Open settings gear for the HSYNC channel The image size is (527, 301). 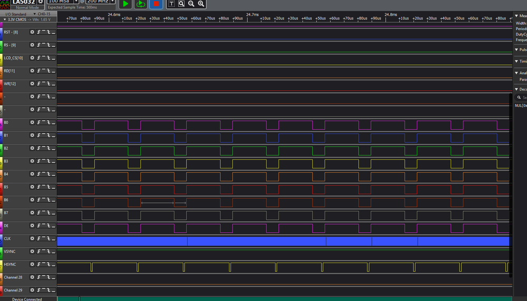point(32,264)
